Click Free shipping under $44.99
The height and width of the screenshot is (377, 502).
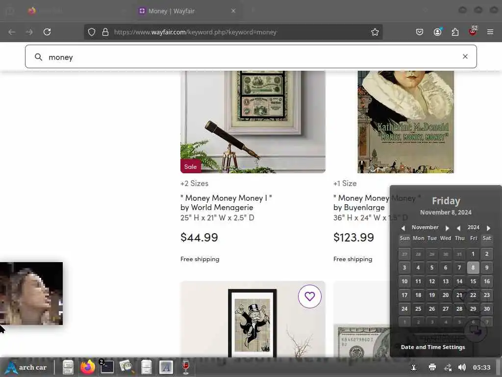coord(200,259)
